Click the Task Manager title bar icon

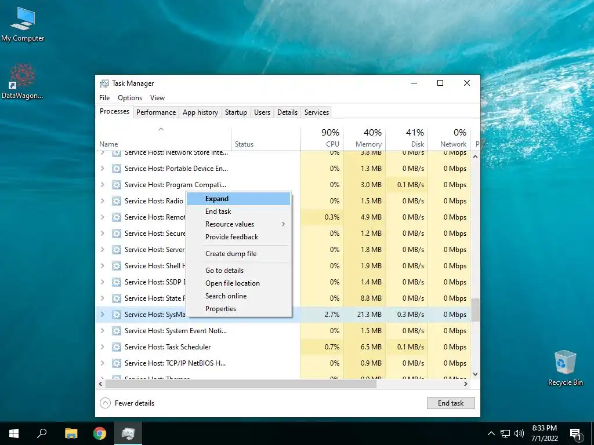coord(104,83)
